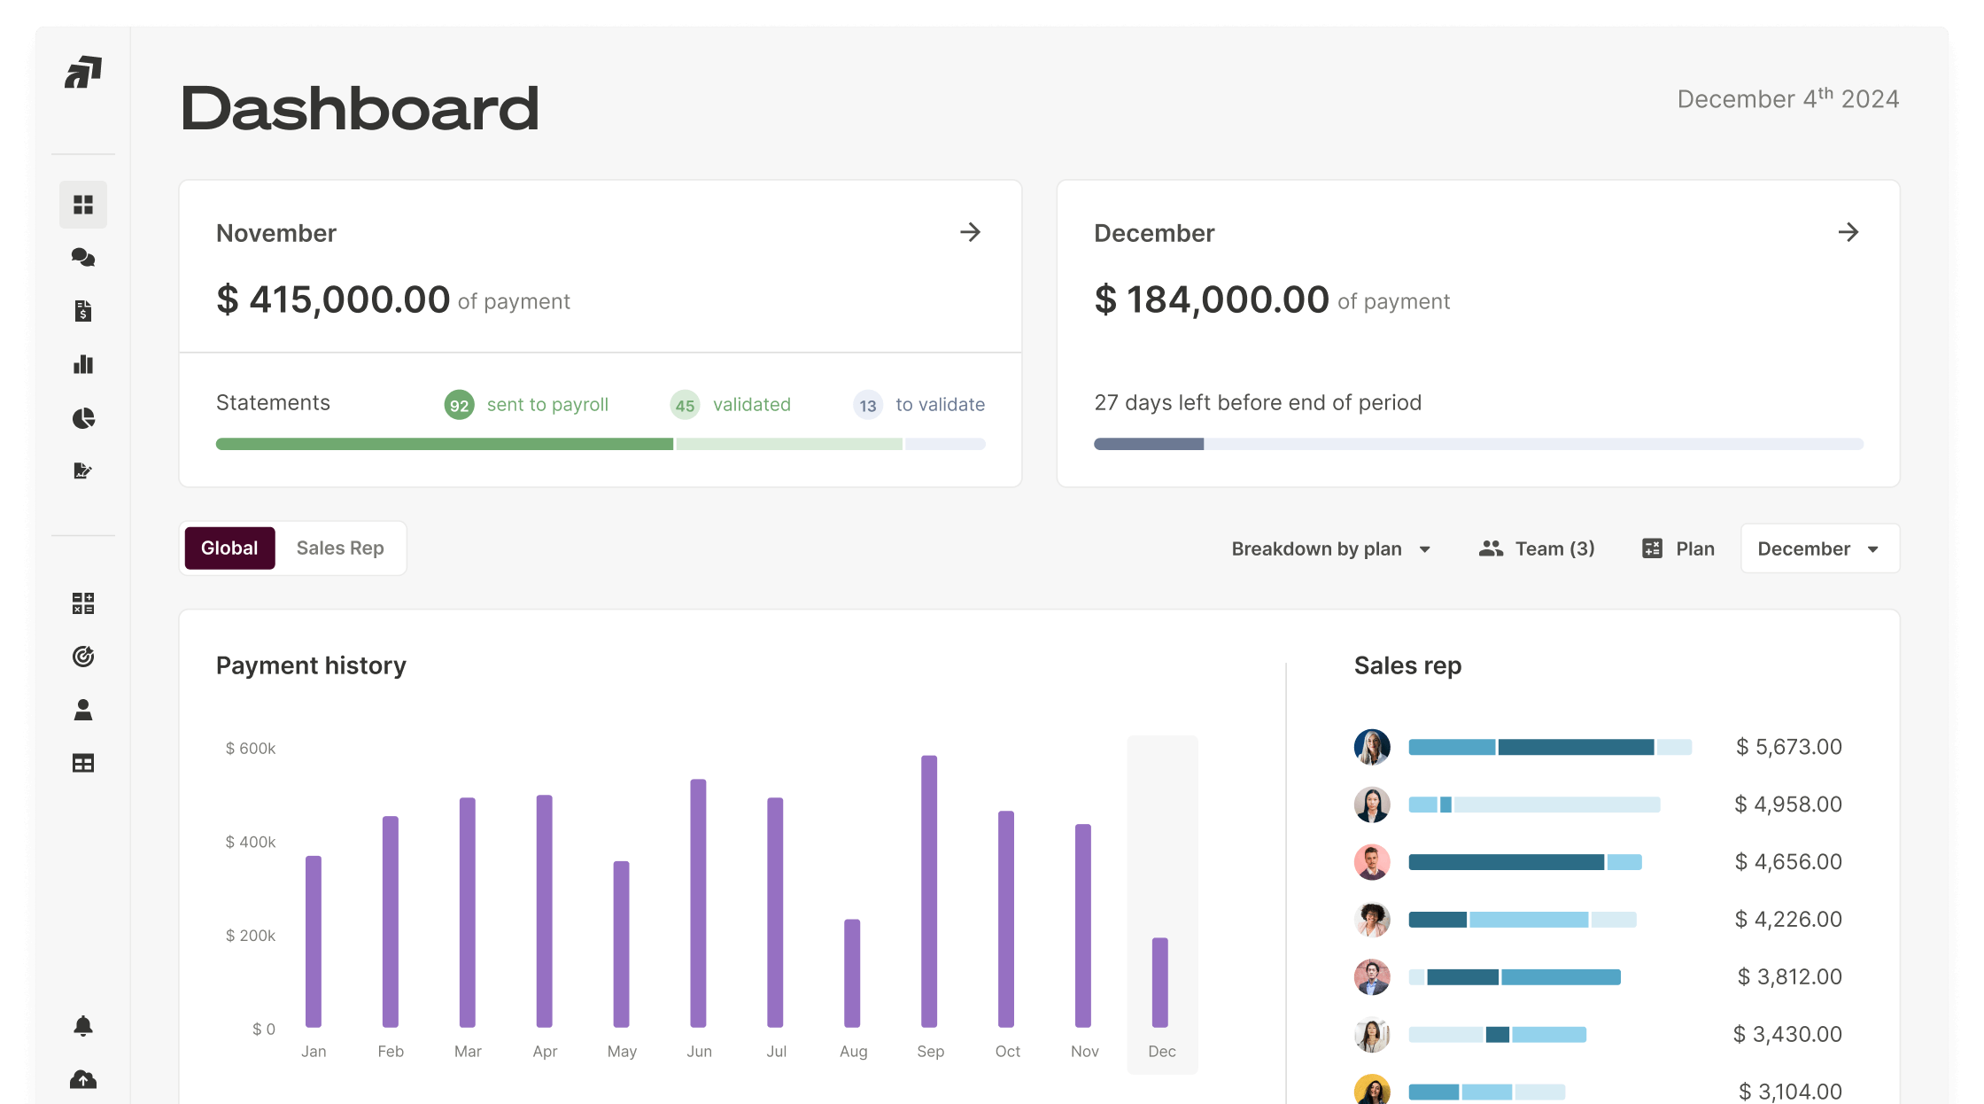Open the dollar statement document icon

tap(83, 311)
